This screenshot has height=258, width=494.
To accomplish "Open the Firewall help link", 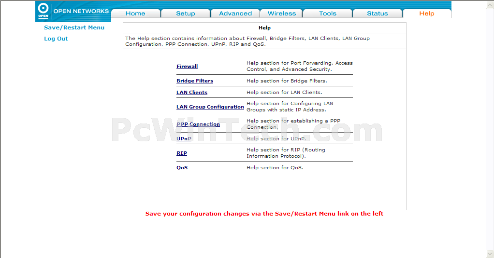I will (187, 66).
